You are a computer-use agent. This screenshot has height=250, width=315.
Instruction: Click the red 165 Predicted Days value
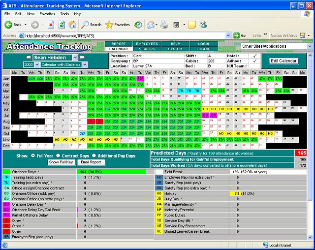(x=301, y=153)
